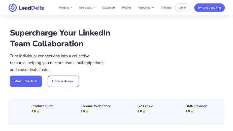The image size is (233, 131).
Task: Select the G2 Crowd rating label
Action: click(145, 106)
